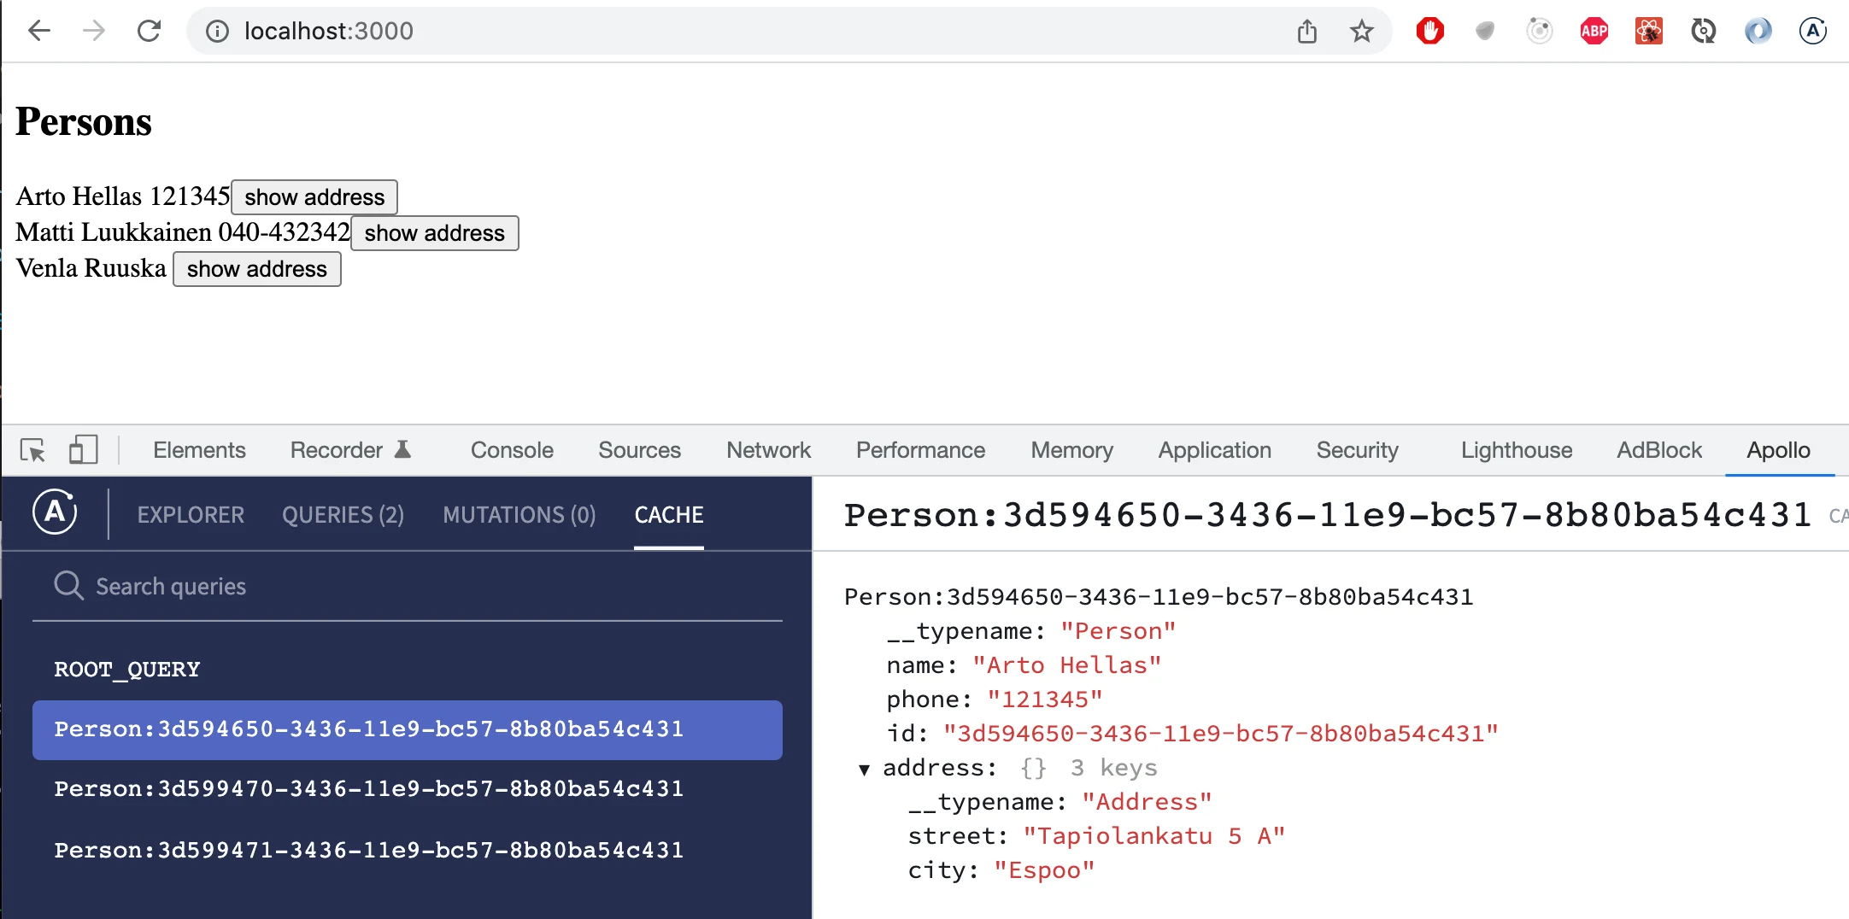Click the browser forward arrow
This screenshot has width=1849, height=919.
tap(94, 32)
